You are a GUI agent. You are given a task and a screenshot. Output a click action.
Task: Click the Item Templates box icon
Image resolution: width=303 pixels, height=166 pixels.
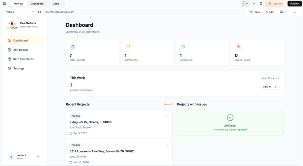pyautogui.click(x=9, y=59)
